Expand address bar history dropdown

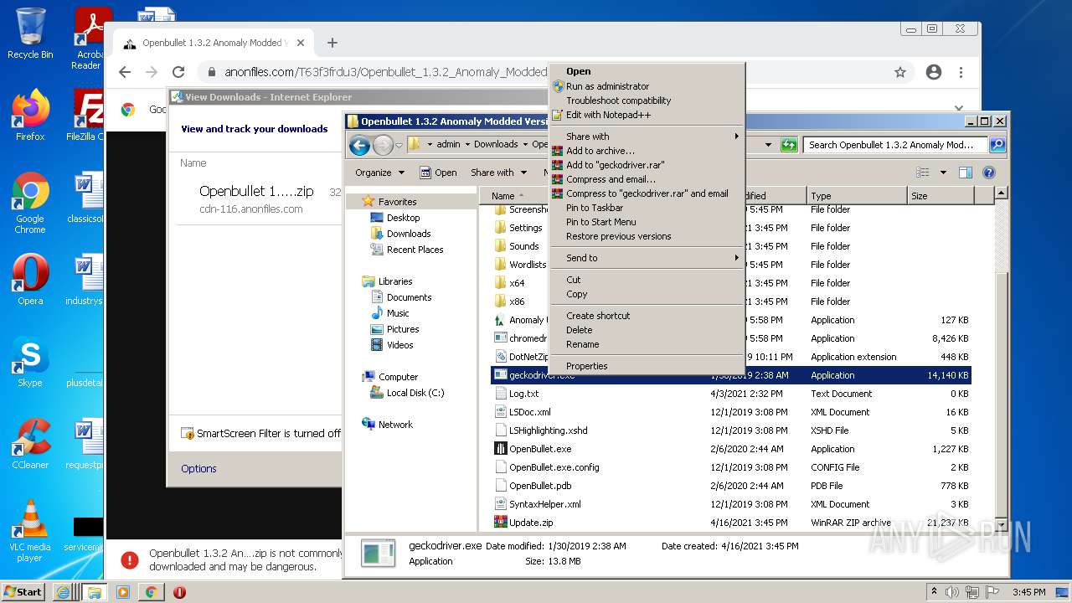pos(768,145)
